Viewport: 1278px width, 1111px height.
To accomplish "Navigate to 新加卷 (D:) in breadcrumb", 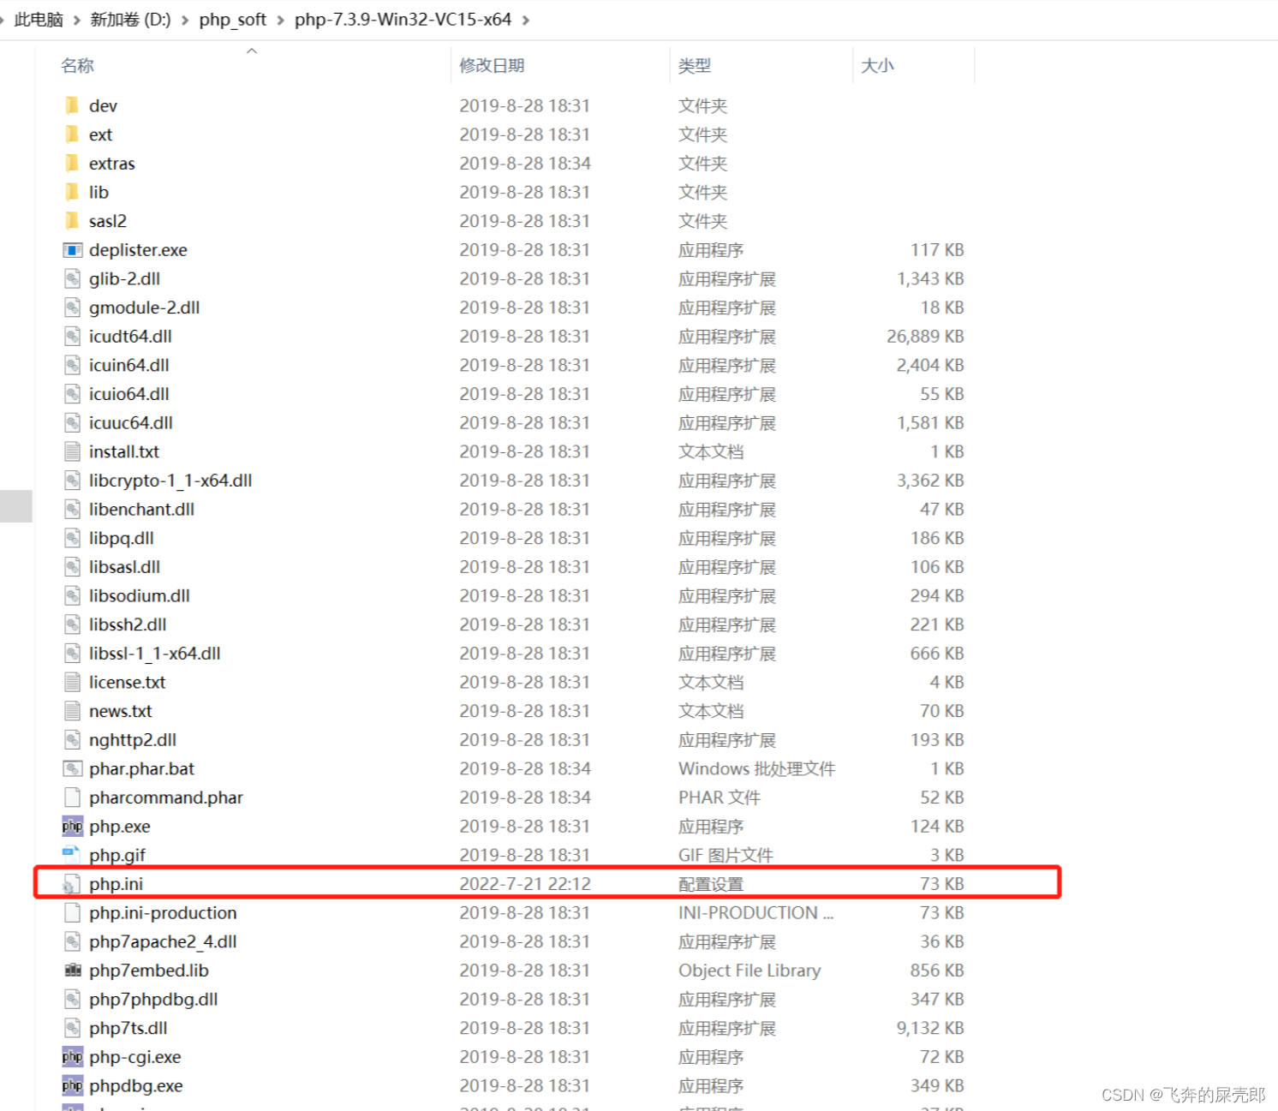I will point(128,19).
